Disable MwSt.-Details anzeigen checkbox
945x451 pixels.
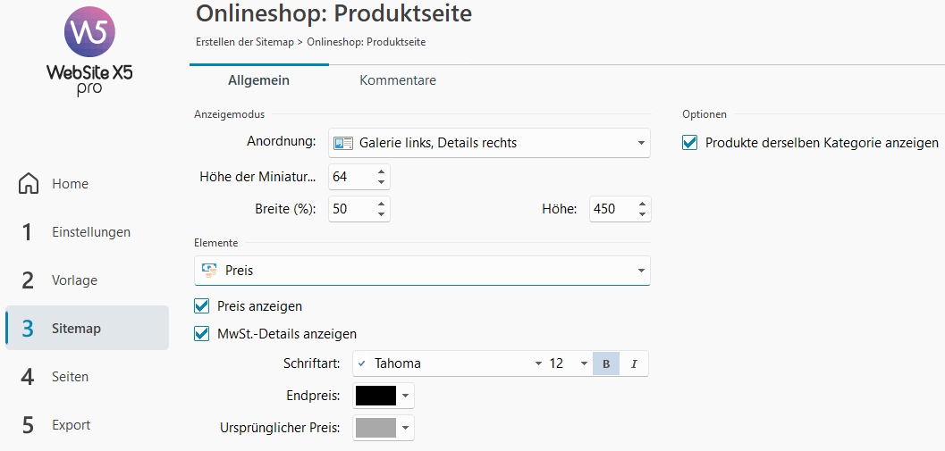202,334
